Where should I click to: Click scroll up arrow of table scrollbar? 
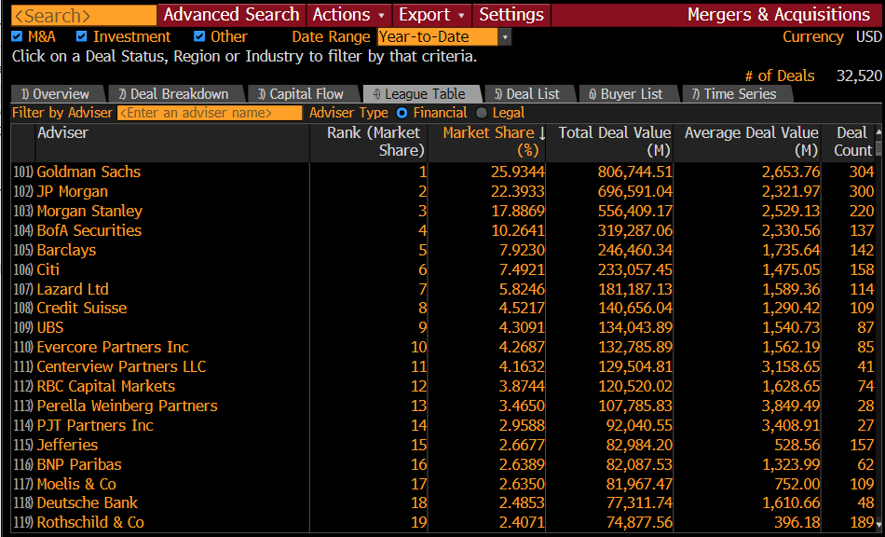tap(878, 131)
